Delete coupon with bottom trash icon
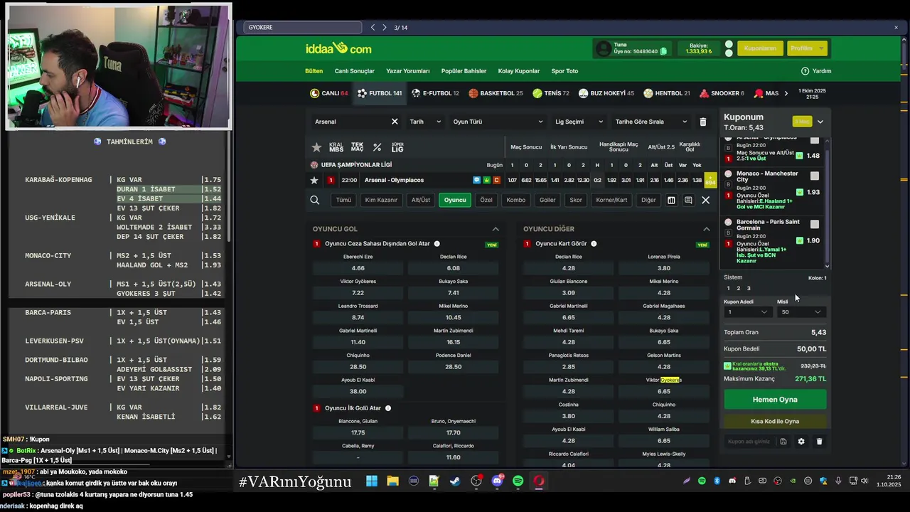The image size is (910, 512). tap(819, 442)
